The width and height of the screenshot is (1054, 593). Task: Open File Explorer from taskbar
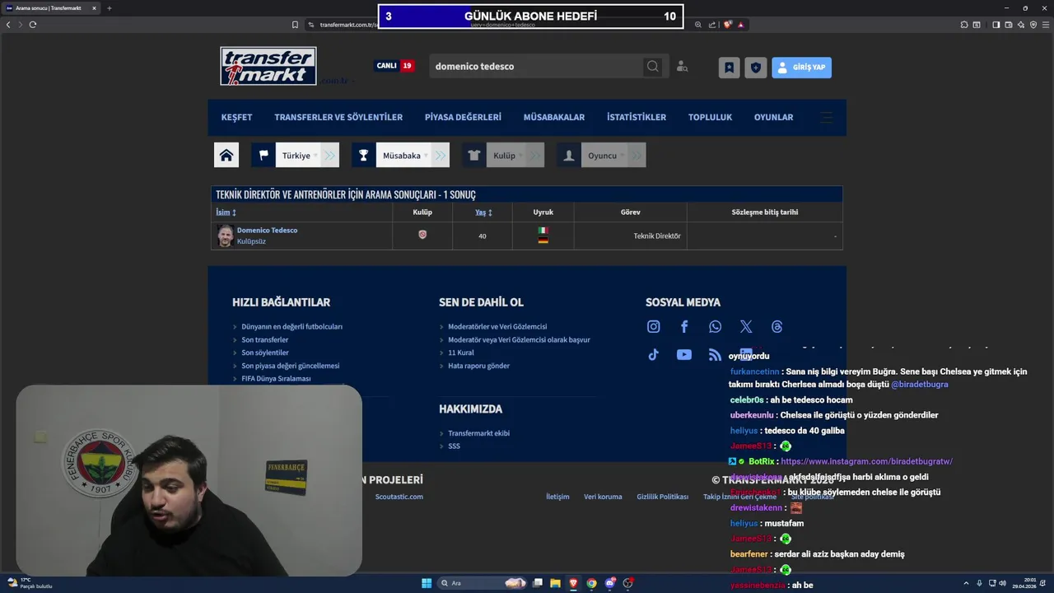click(555, 583)
